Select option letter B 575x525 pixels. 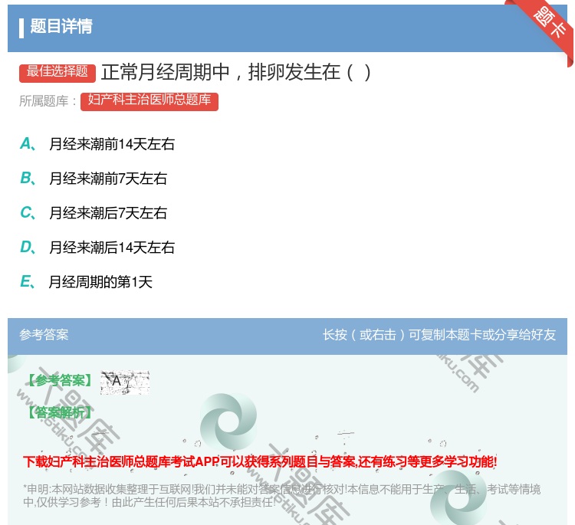(x=26, y=179)
